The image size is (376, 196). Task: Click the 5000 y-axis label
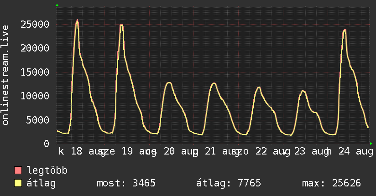[x=38, y=120]
